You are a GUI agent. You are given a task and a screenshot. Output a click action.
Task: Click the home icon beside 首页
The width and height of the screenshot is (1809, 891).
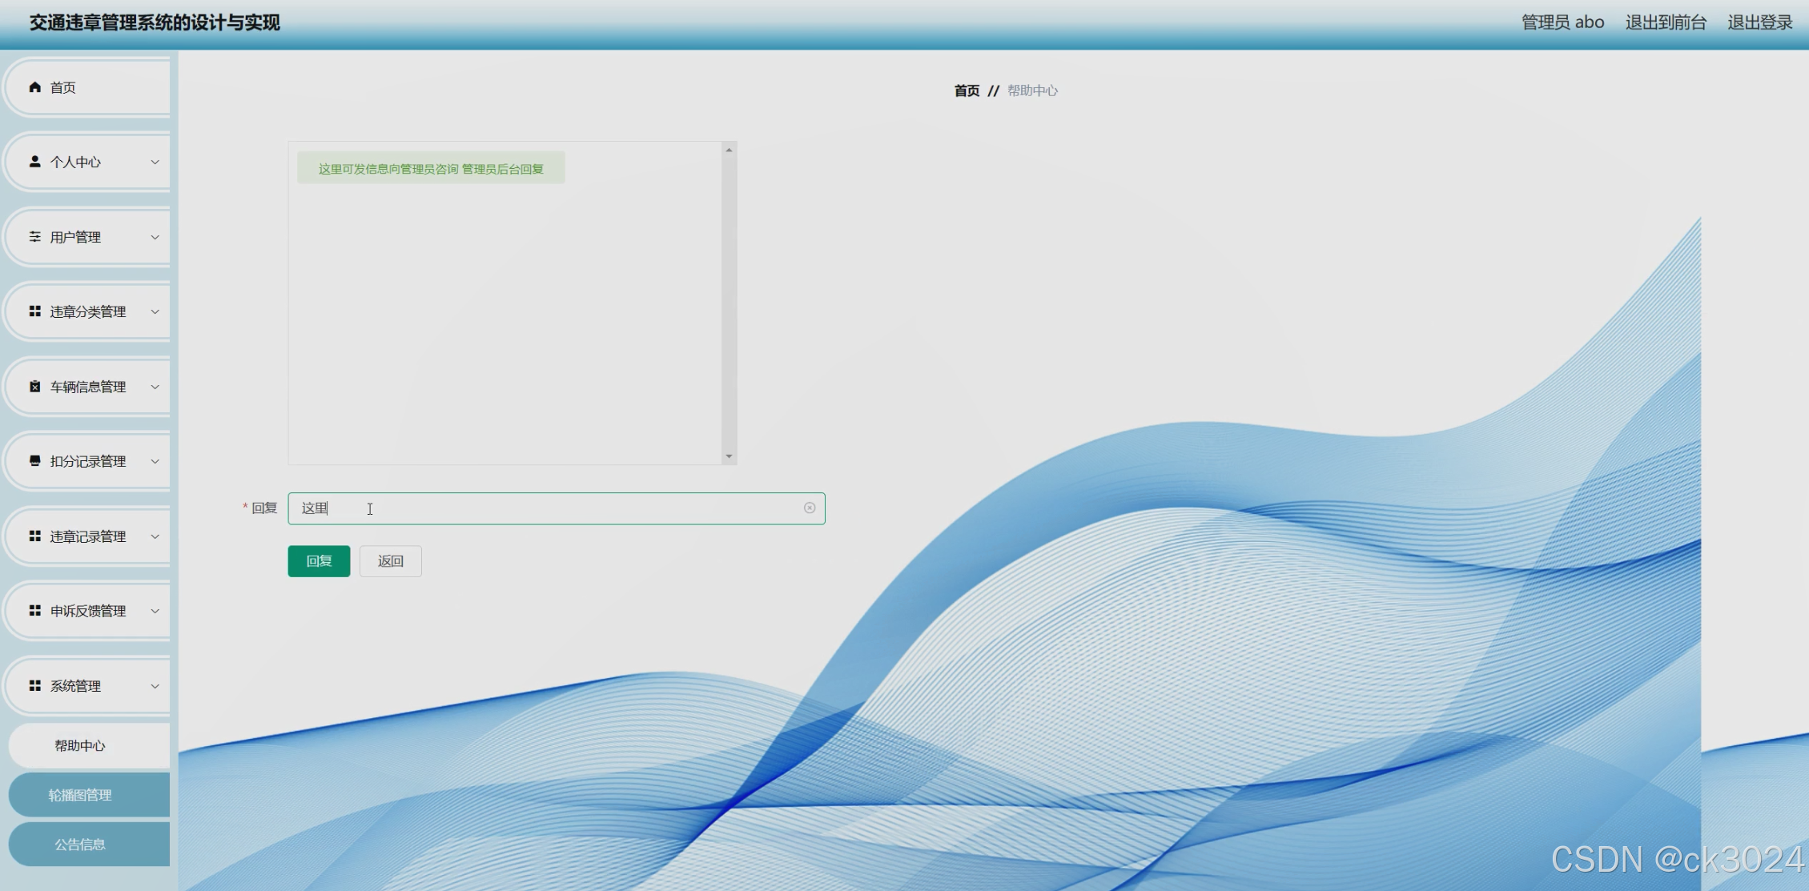34,87
